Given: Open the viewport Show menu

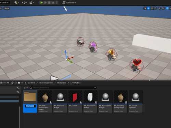Looking at the screenshot, I should (7, 8).
